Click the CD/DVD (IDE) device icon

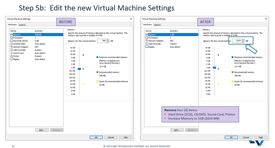11,44
